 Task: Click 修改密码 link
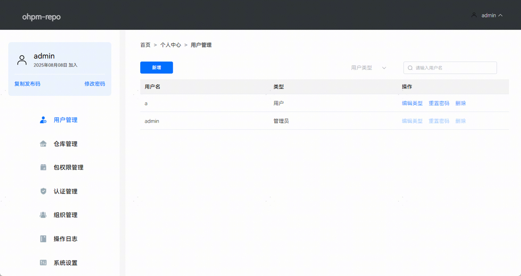tap(95, 84)
